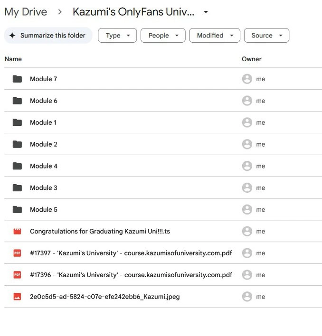Select the Module 7 folder name
The image size is (322, 336).
pyautogui.click(x=44, y=79)
